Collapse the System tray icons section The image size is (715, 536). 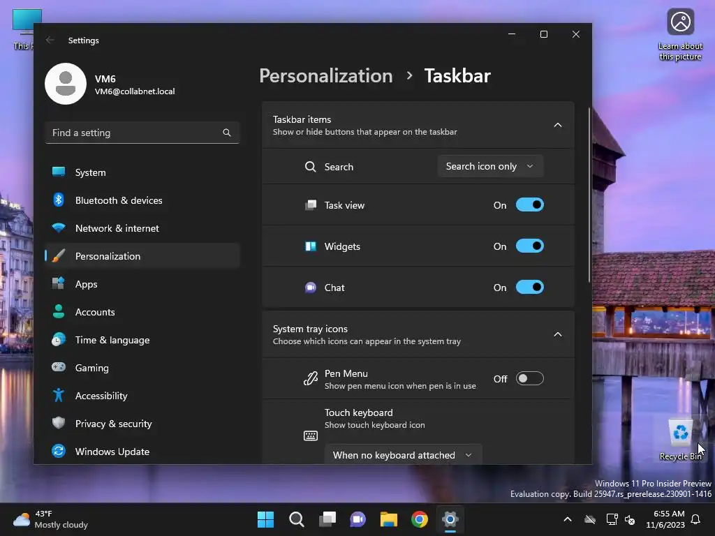558,334
